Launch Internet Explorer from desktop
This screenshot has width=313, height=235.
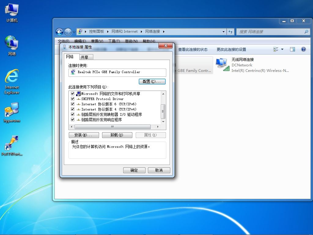(x=12, y=81)
